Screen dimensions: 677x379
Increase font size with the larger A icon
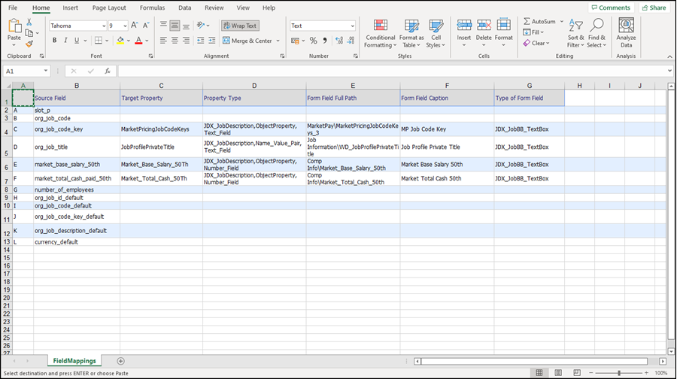[135, 26]
